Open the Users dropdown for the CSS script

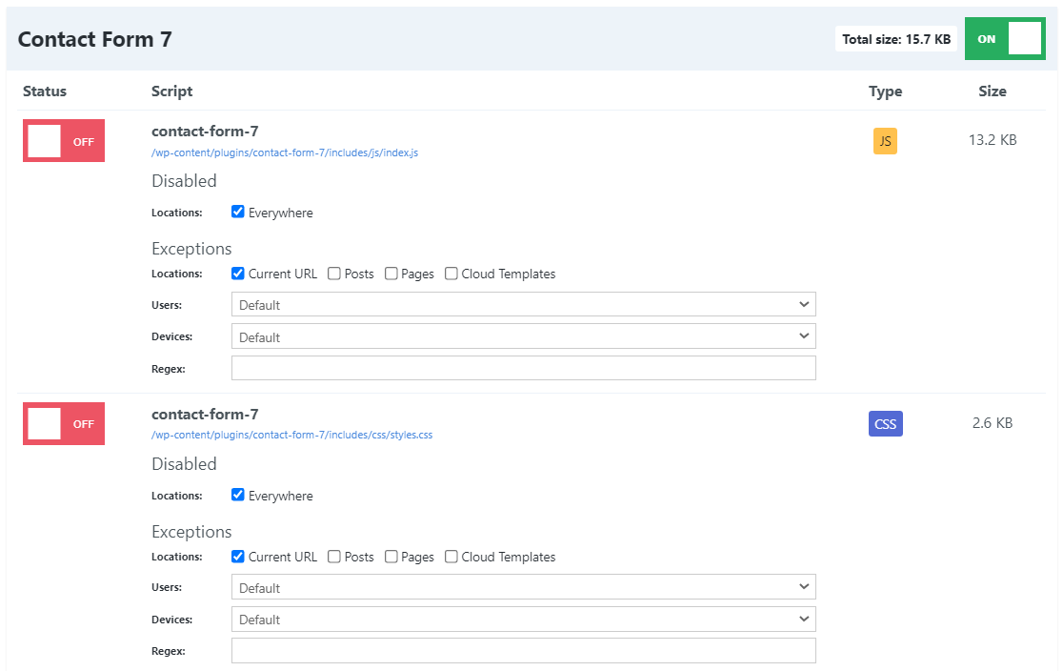pos(523,586)
